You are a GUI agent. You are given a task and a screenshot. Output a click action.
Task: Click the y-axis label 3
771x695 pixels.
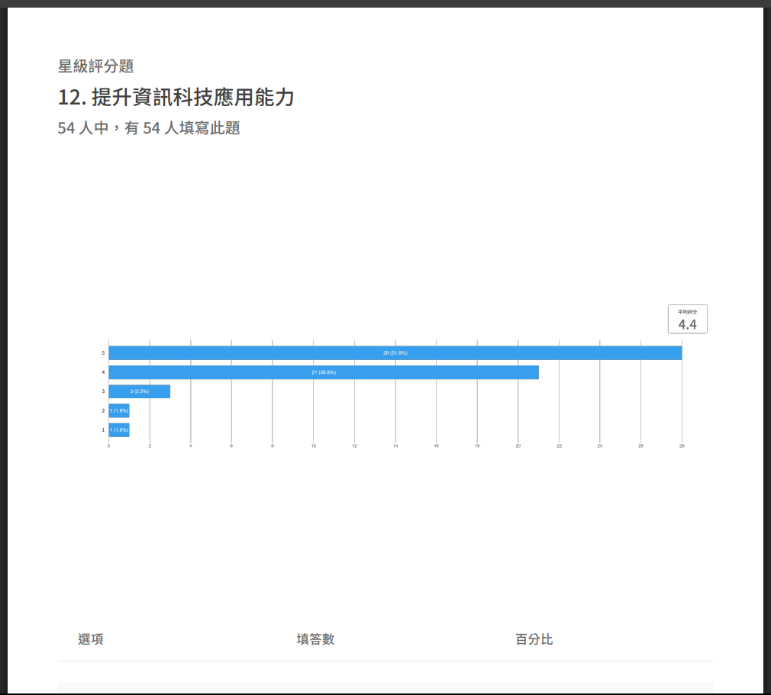pos(103,391)
